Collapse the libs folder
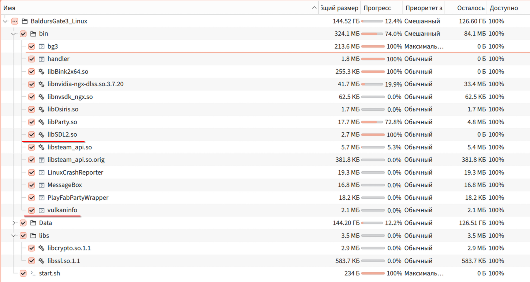This screenshot has width=530, height=282. pyautogui.click(x=14, y=236)
